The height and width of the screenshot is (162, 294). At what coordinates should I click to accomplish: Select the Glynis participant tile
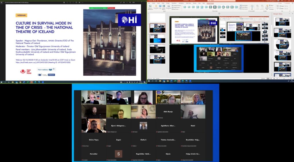[x=168, y=154]
